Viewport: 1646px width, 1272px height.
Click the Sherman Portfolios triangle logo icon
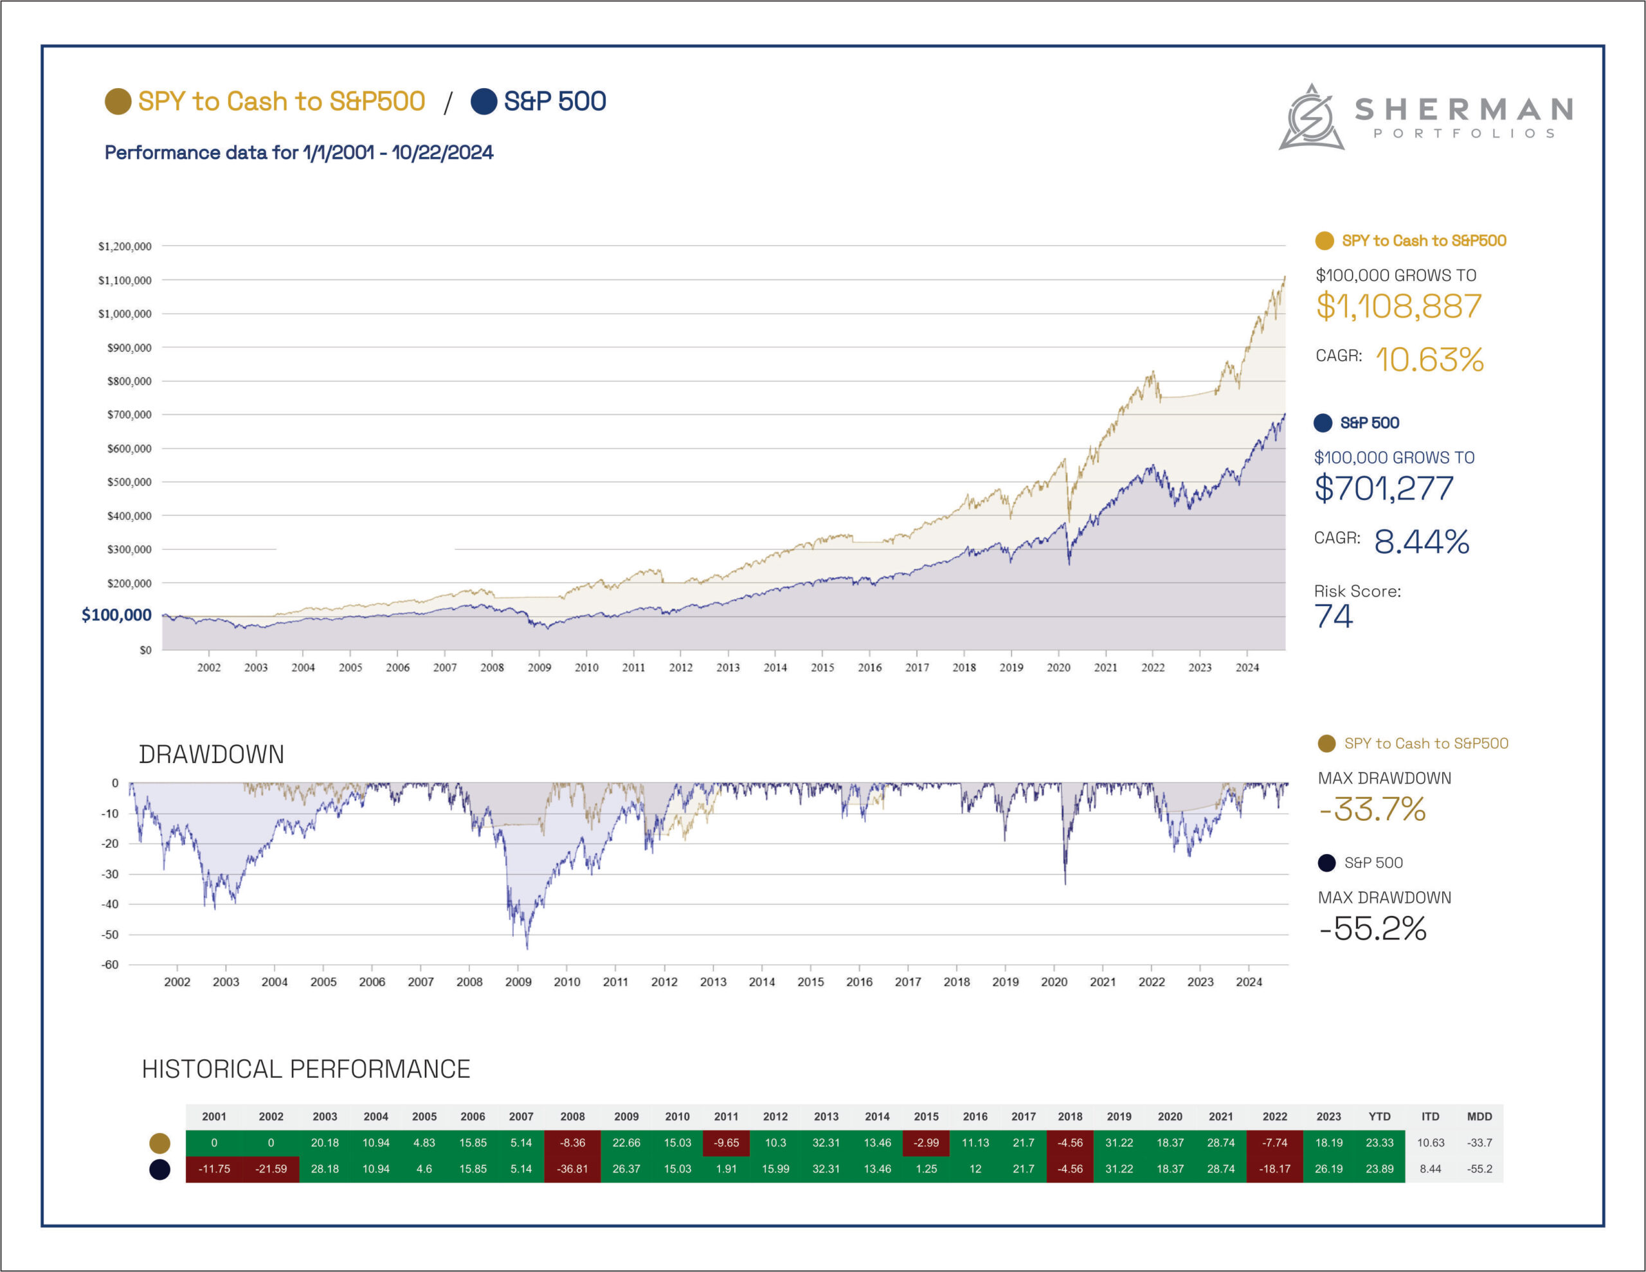coord(1312,118)
